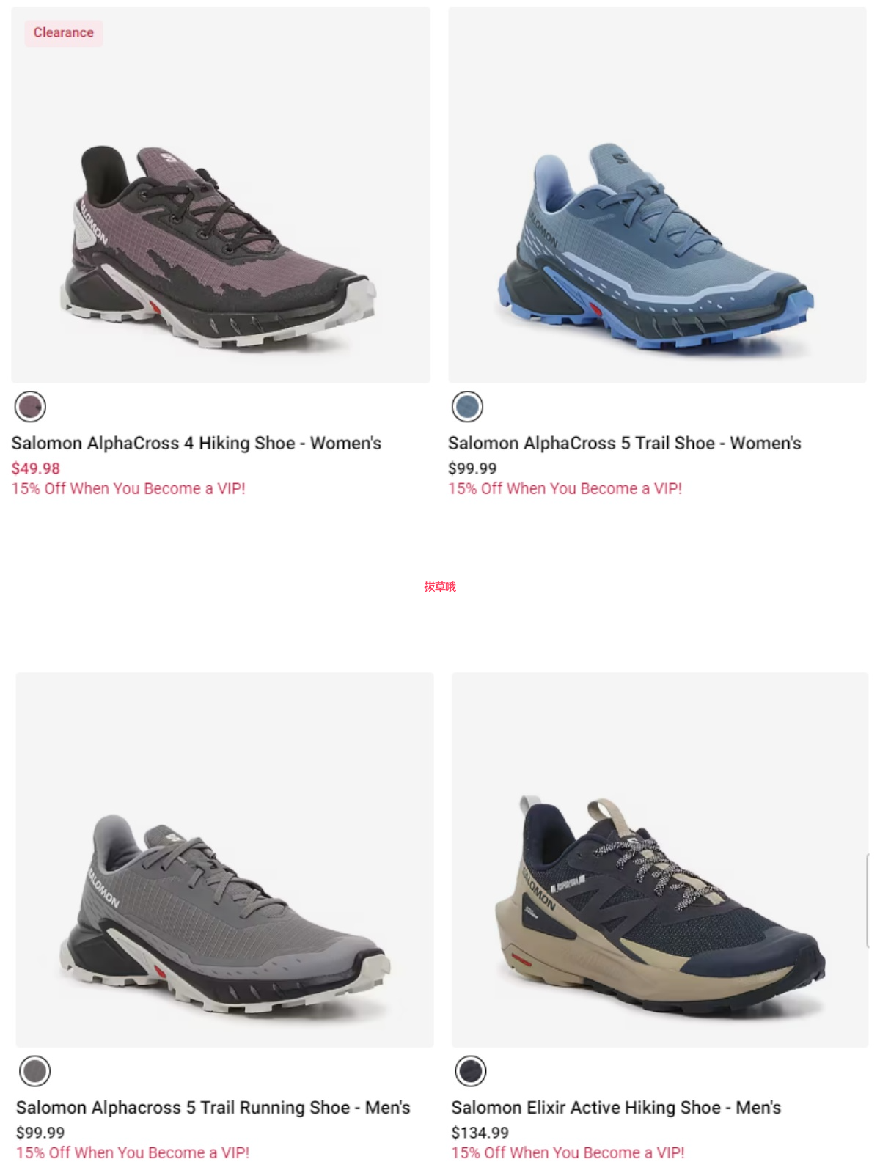Image resolution: width=880 pixels, height=1173 pixels.
Task: Open Salomon AlphaCross 5 Trail Shoe - Women's title
Action: click(625, 444)
